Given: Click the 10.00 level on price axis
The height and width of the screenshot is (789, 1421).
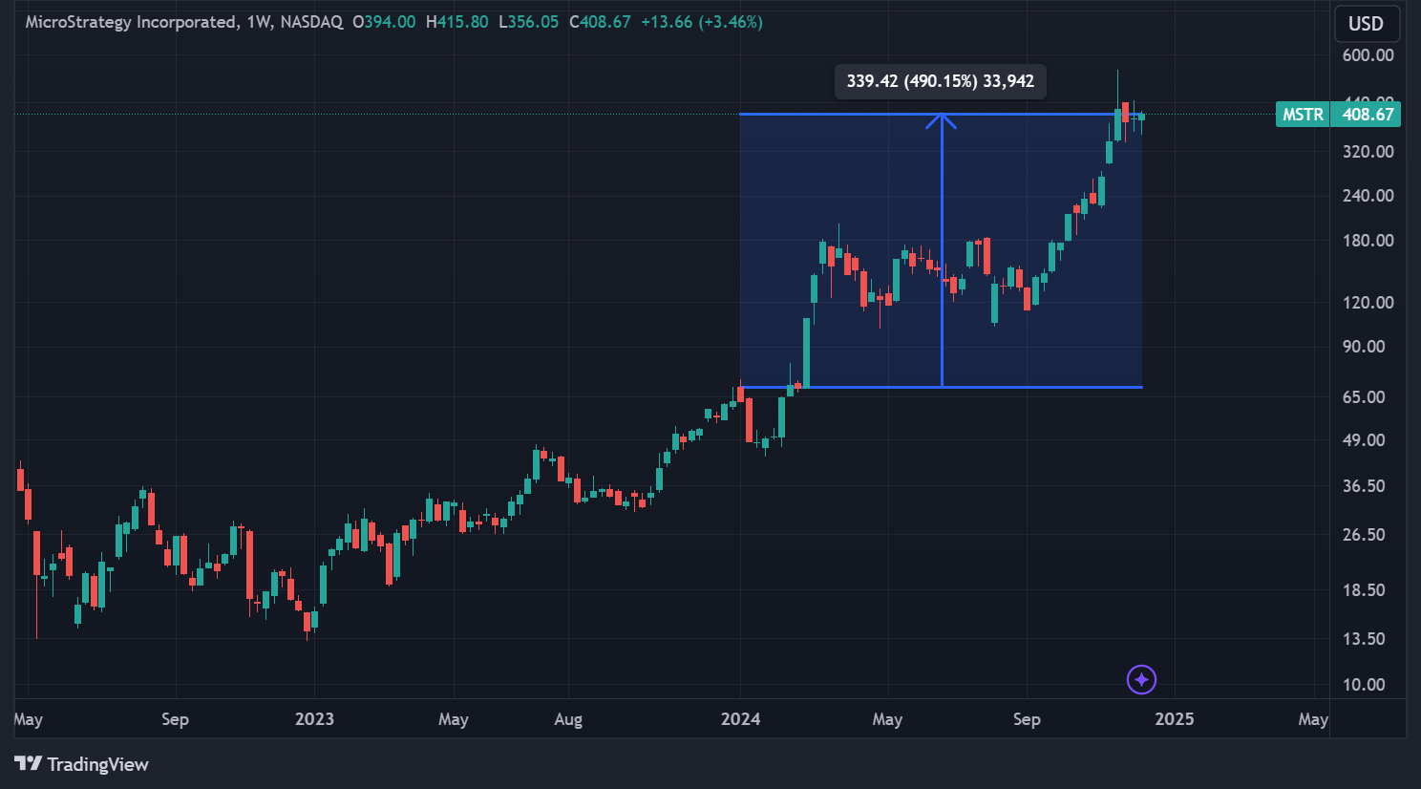Looking at the screenshot, I should click(x=1364, y=684).
